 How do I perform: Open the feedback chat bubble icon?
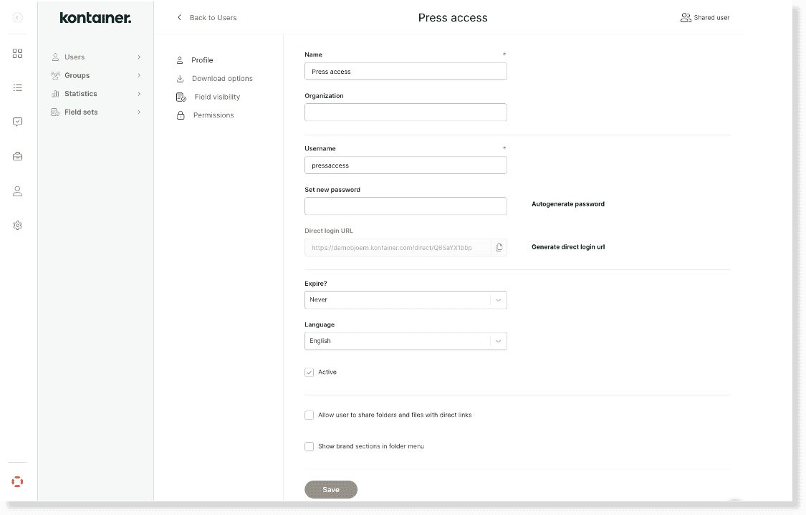point(17,122)
